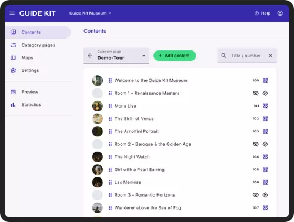294x222 pixels.
Task: Select Contents in the sidebar
Action: coord(38,32)
